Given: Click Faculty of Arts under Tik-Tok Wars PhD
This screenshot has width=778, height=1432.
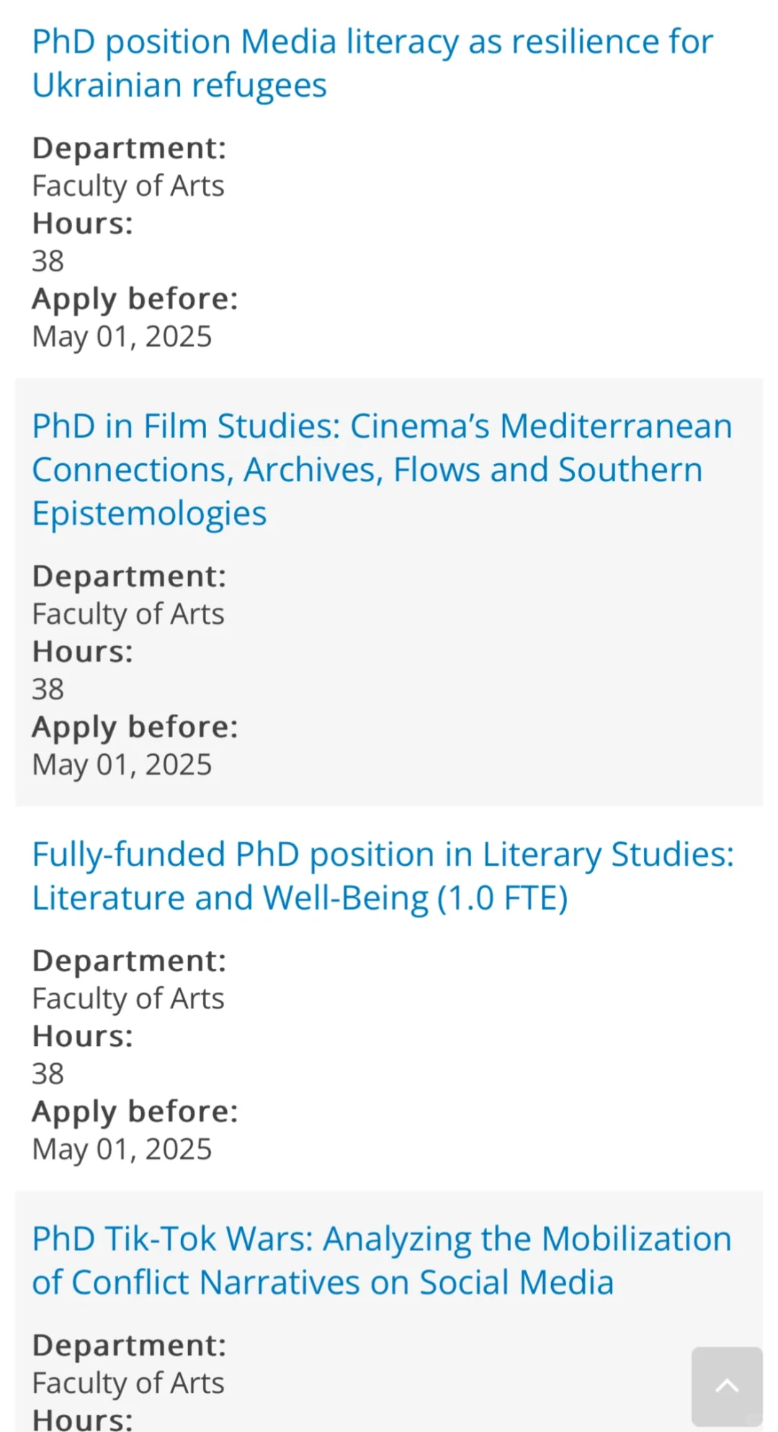Looking at the screenshot, I should (128, 1383).
